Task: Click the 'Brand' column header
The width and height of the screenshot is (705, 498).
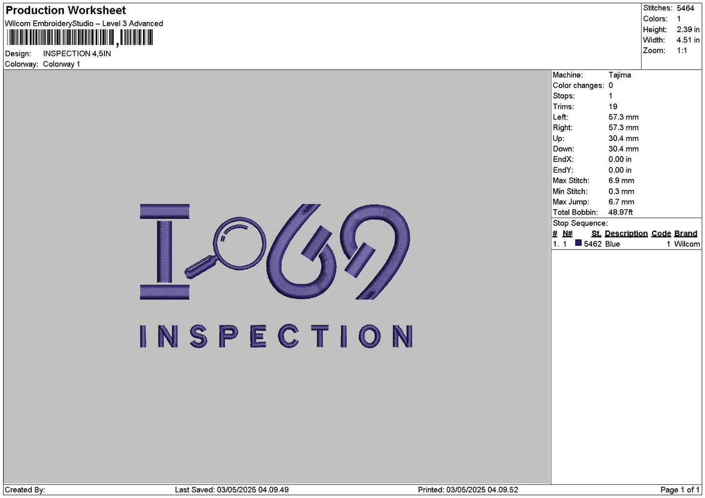Action: (x=685, y=234)
